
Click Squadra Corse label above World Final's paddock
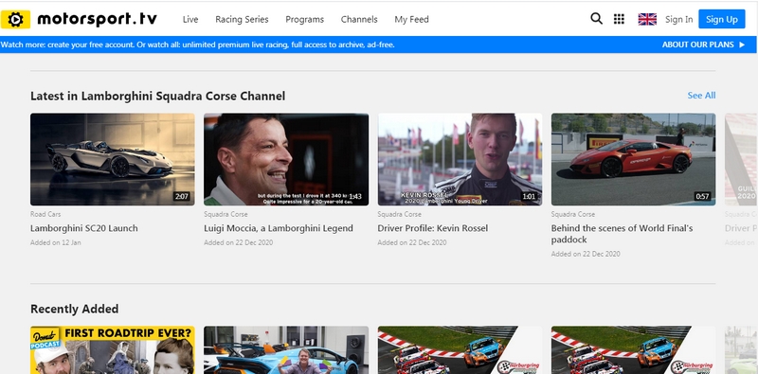pos(573,214)
